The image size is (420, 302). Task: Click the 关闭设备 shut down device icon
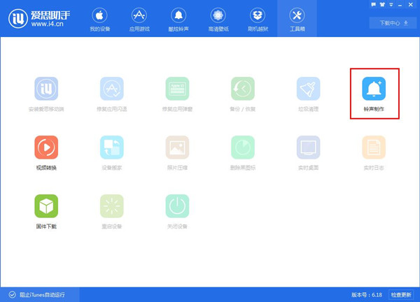click(177, 206)
